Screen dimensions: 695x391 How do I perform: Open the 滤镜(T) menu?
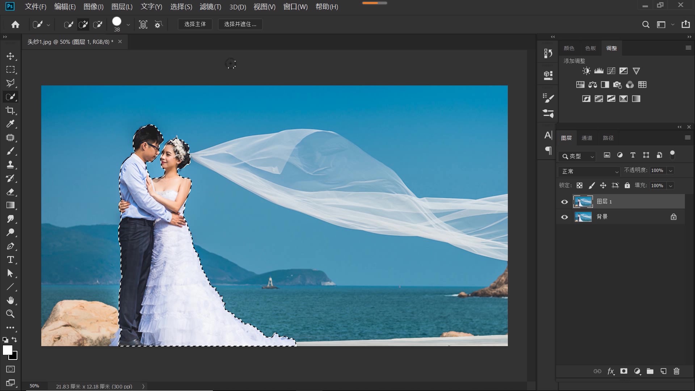click(x=210, y=7)
